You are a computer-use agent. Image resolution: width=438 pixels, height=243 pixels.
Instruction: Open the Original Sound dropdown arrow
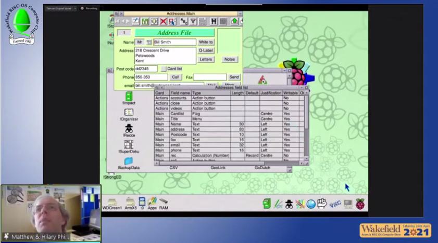(x=75, y=8)
